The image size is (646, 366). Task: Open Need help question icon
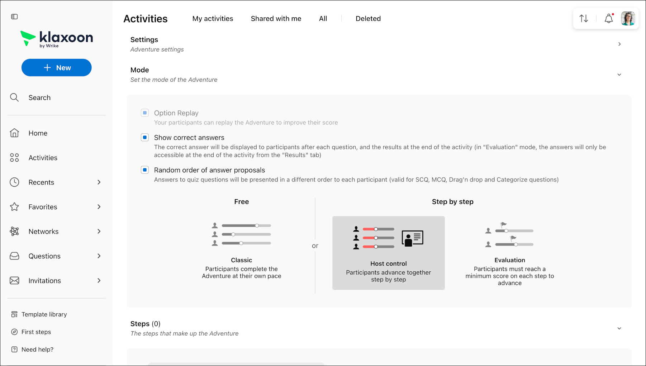click(14, 350)
